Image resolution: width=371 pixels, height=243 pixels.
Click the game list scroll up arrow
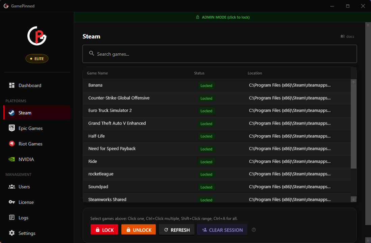(x=353, y=82)
